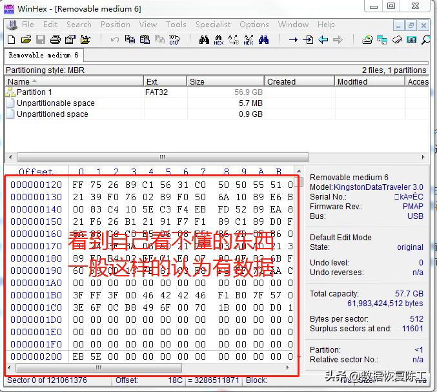Screen dimensions: 437x392
Task: Click the Undo arrow icon
Action: pos(114,40)
